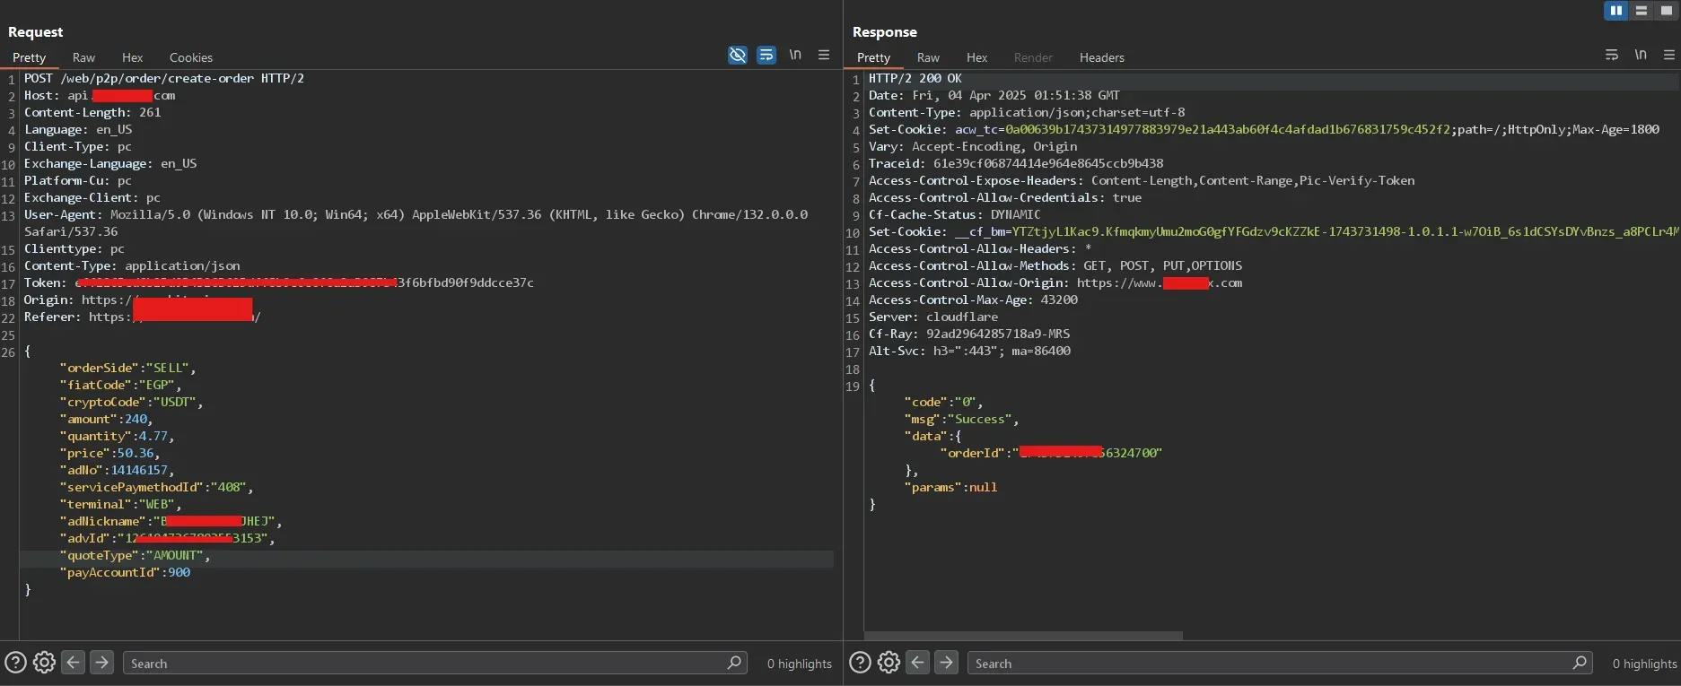Click the "code":"0" line
This screenshot has height=686, width=1681.
pyautogui.click(x=943, y=402)
